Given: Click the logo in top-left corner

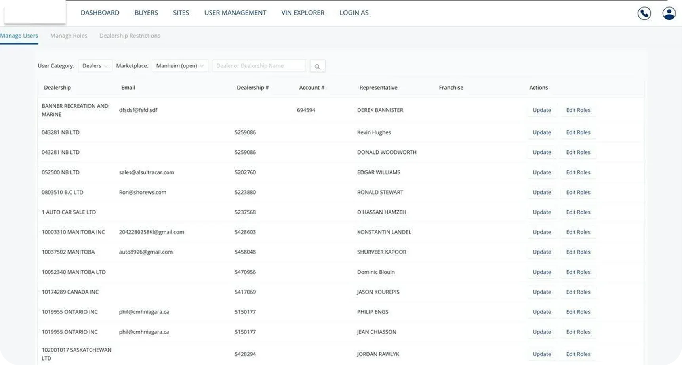Looking at the screenshot, I should point(35,12).
